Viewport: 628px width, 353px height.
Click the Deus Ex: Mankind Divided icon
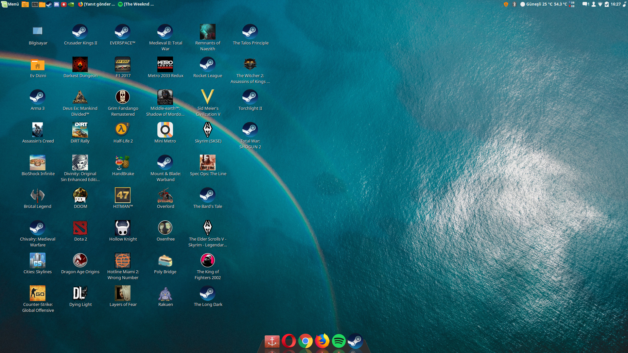tap(80, 97)
